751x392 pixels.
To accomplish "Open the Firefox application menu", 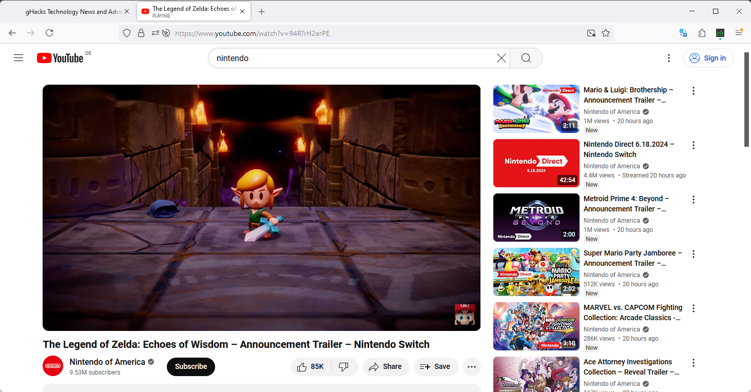I will (x=739, y=33).
